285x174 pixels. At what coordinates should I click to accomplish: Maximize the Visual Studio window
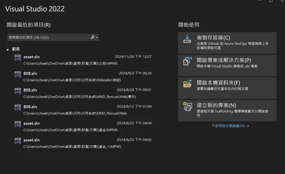point(271,1)
